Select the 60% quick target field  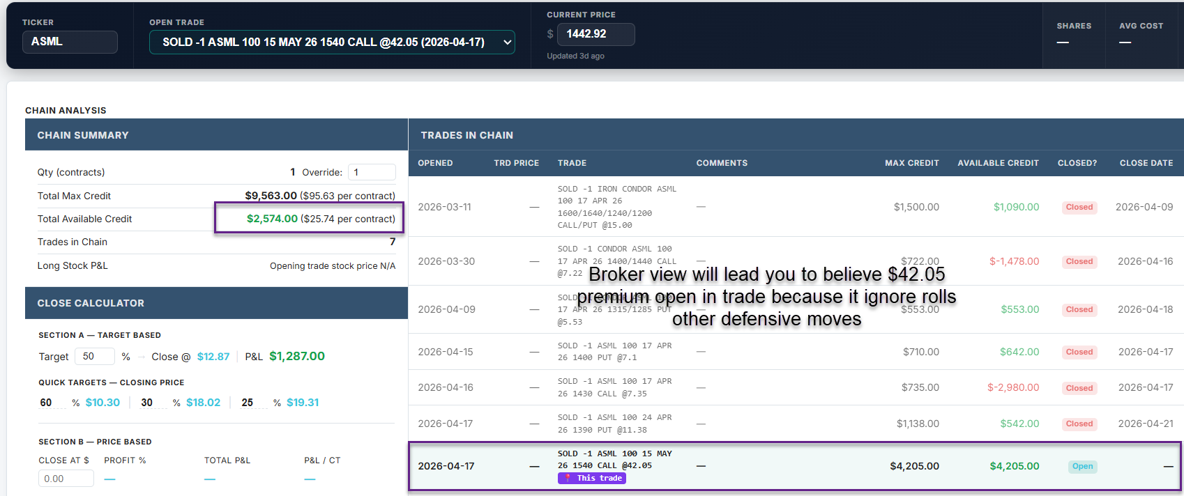coord(52,403)
